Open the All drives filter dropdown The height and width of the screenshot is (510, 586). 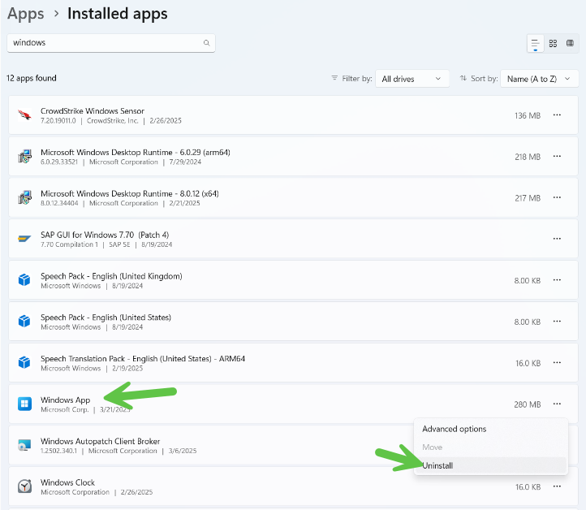pyautogui.click(x=411, y=79)
